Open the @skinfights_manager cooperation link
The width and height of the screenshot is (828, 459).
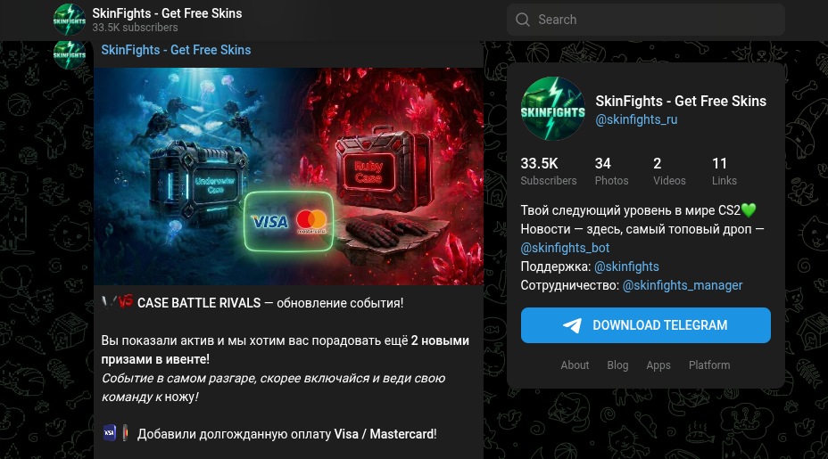[683, 285]
